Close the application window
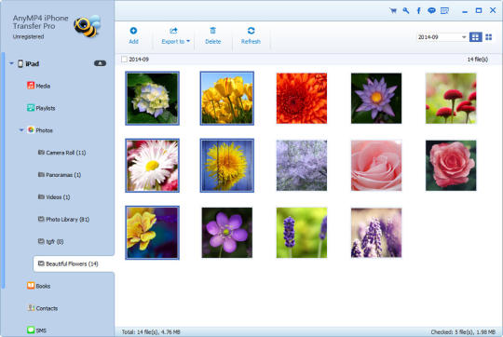This screenshot has height=337, width=503. (493, 10)
